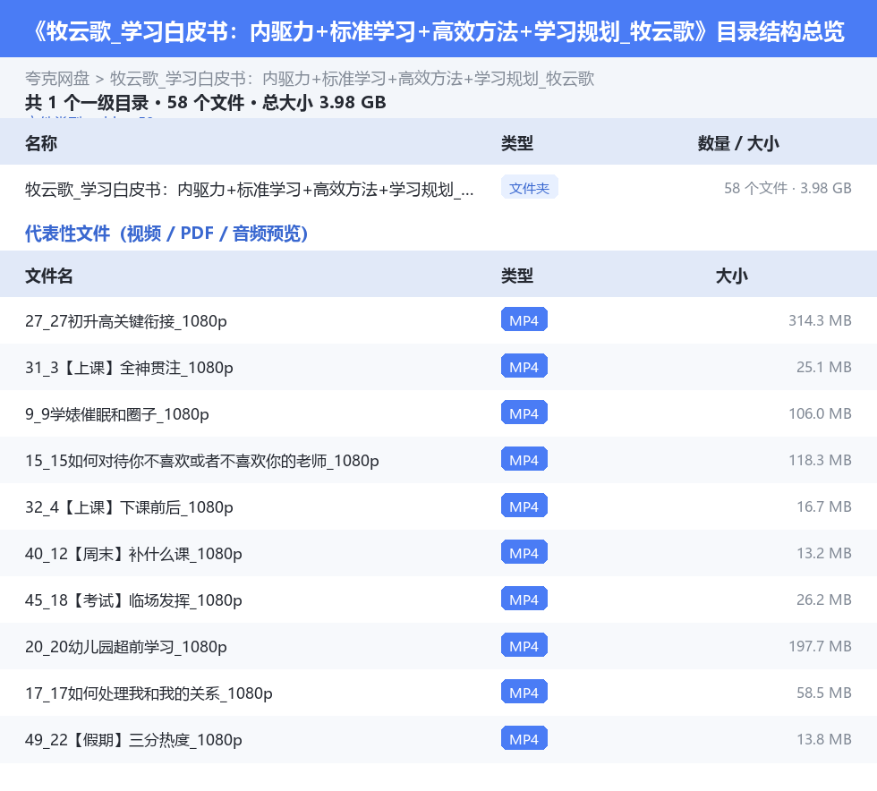Click the summary line showing 58 个文件 总大小 3.98 GB
Screen dimensions: 877x791
(x=205, y=102)
